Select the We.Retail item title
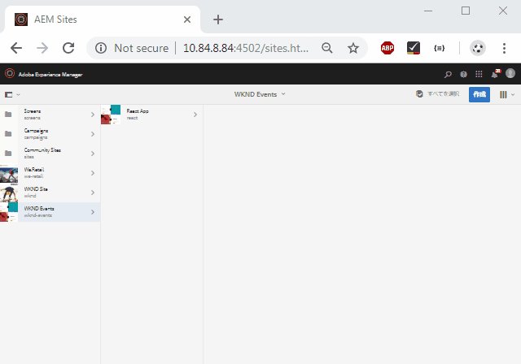The image size is (521, 364). point(34,170)
